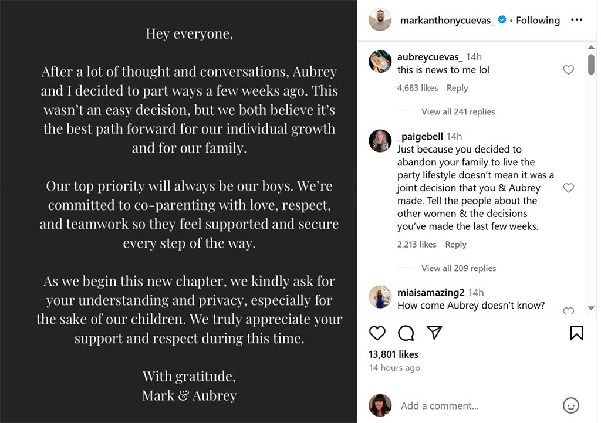This screenshot has height=423, width=601.
Task: Share the post with the paper plane icon
Action: (x=434, y=333)
